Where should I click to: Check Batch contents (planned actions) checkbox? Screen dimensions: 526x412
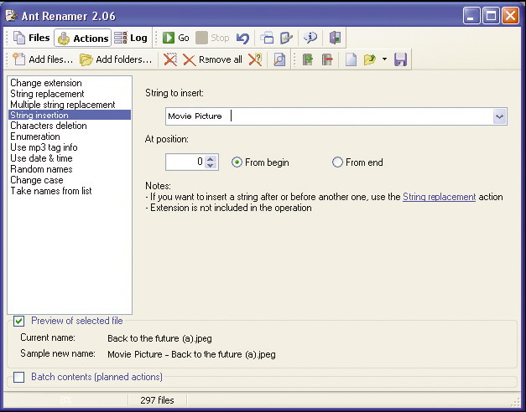click(x=18, y=377)
